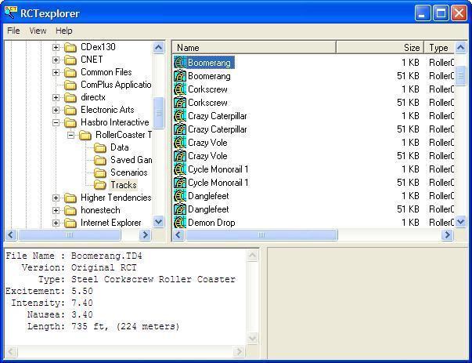472x363 pixels.
Task: Collapse the RollerCoaster subfolder node
Action: pos(70,135)
